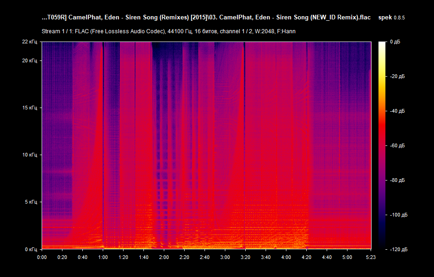434x277 pixels.
Task: Click the '0 кГц' frequency label
Action: (x=31, y=249)
